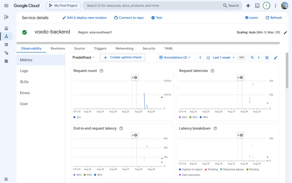Click annotation marker on Latency breakdown chart
Screen dimensions: 292x183
click(x=240, y=135)
